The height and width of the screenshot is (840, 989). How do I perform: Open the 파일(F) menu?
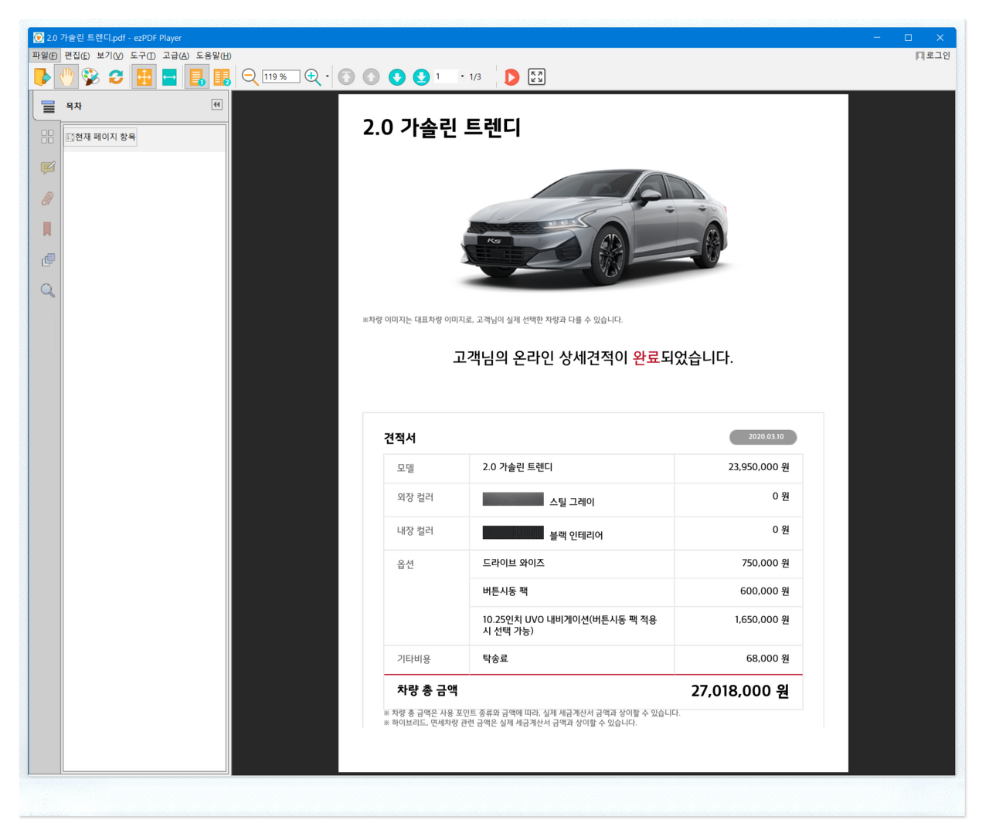45,56
